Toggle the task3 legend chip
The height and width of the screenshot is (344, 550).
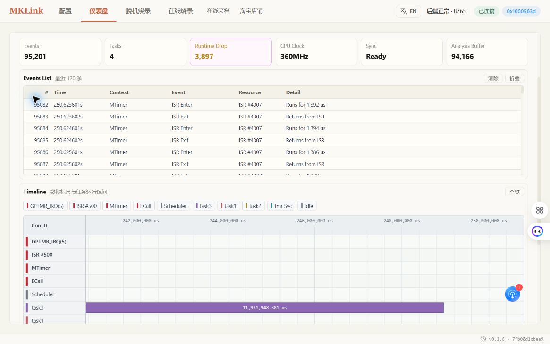204,206
